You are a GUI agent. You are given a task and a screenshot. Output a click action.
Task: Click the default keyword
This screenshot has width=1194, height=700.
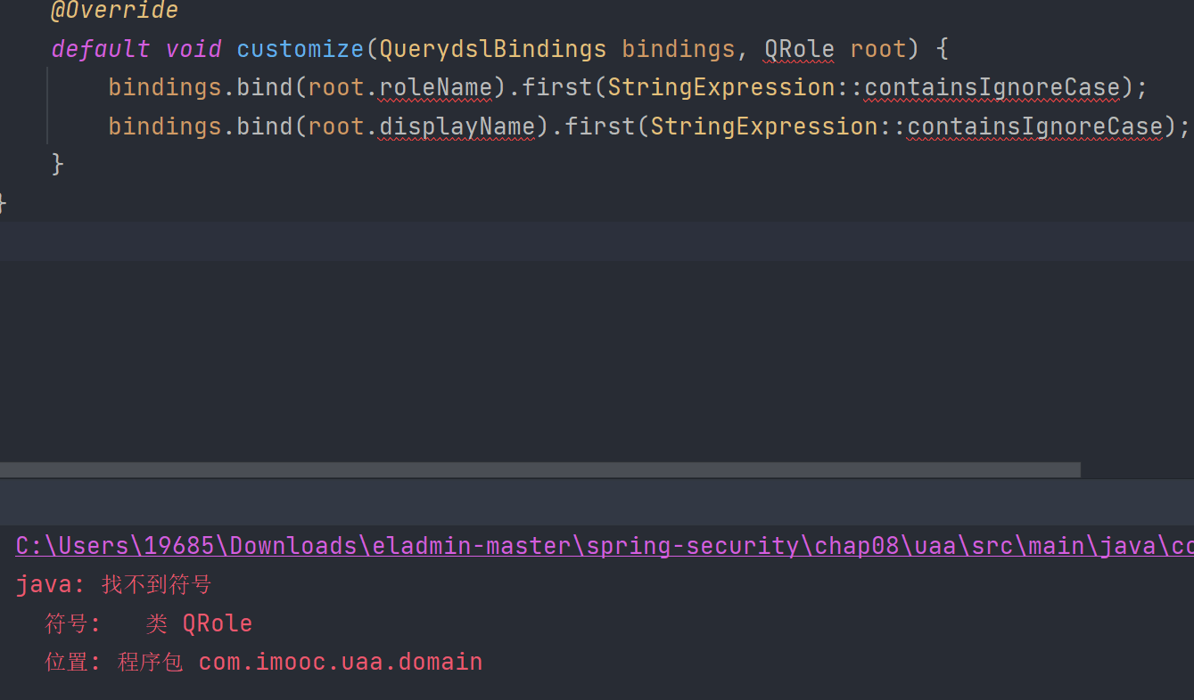tap(101, 48)
